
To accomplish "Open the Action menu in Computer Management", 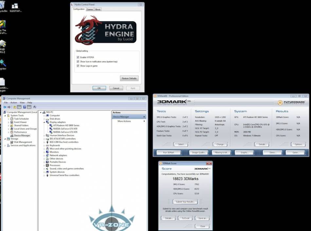I will [x=13, y=103].
